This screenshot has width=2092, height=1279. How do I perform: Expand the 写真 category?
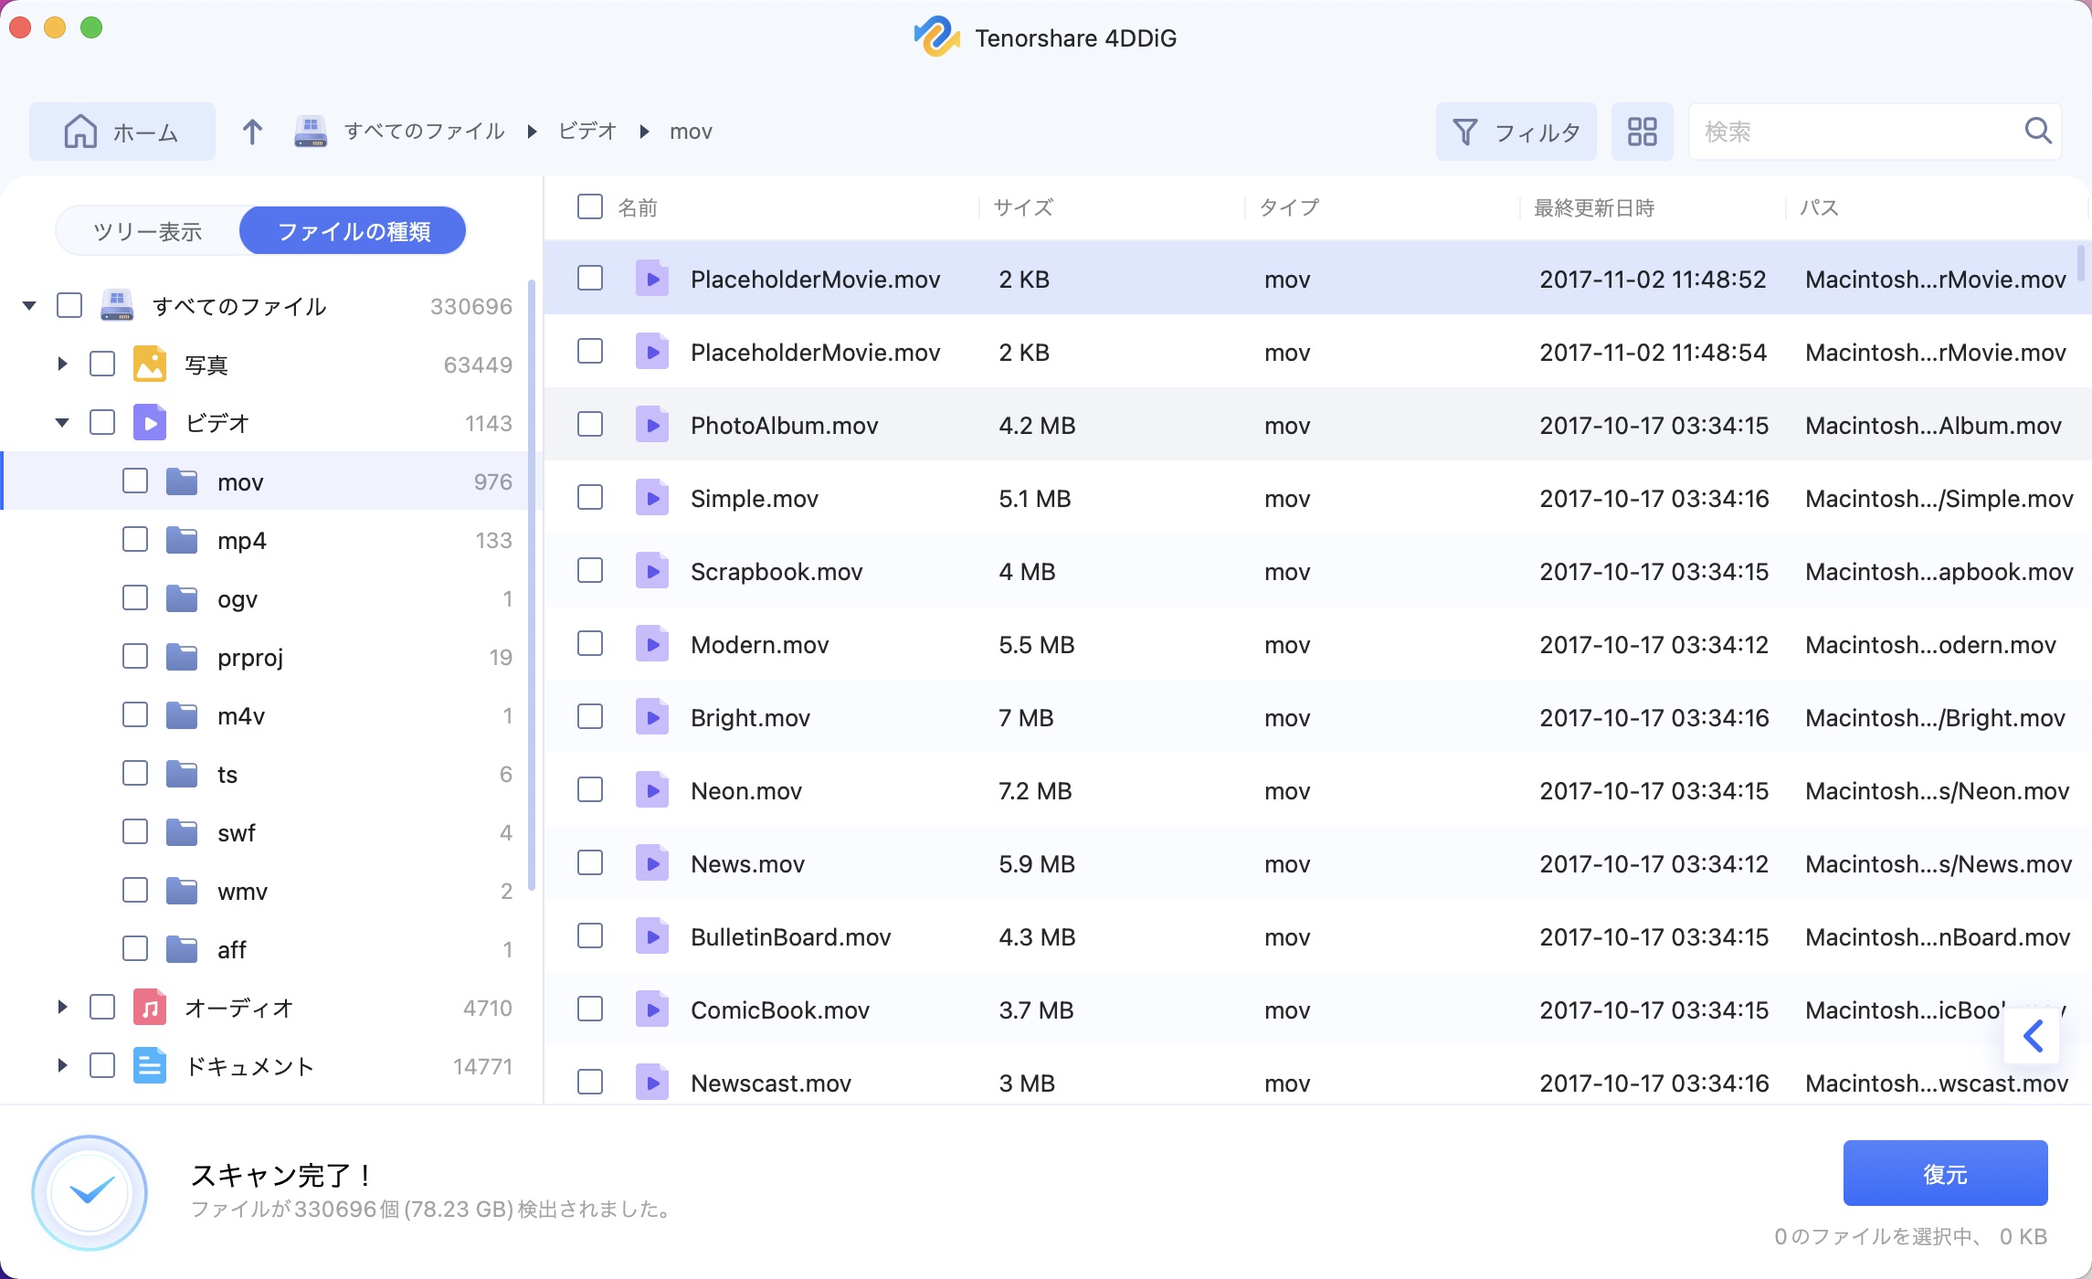click(x=62, y=364)
